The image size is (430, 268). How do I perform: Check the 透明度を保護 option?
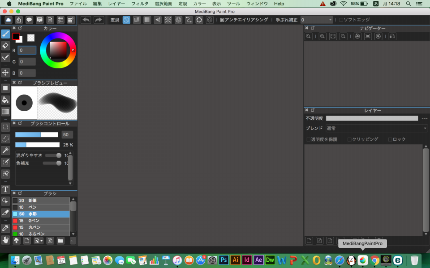[x=309, y=139]
